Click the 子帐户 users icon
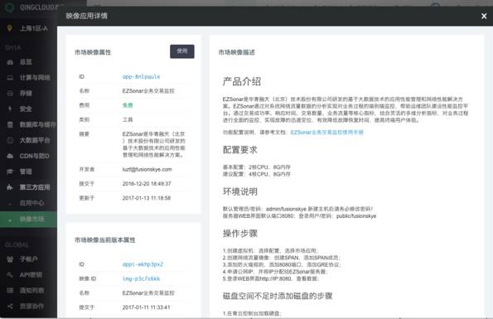 10,259
